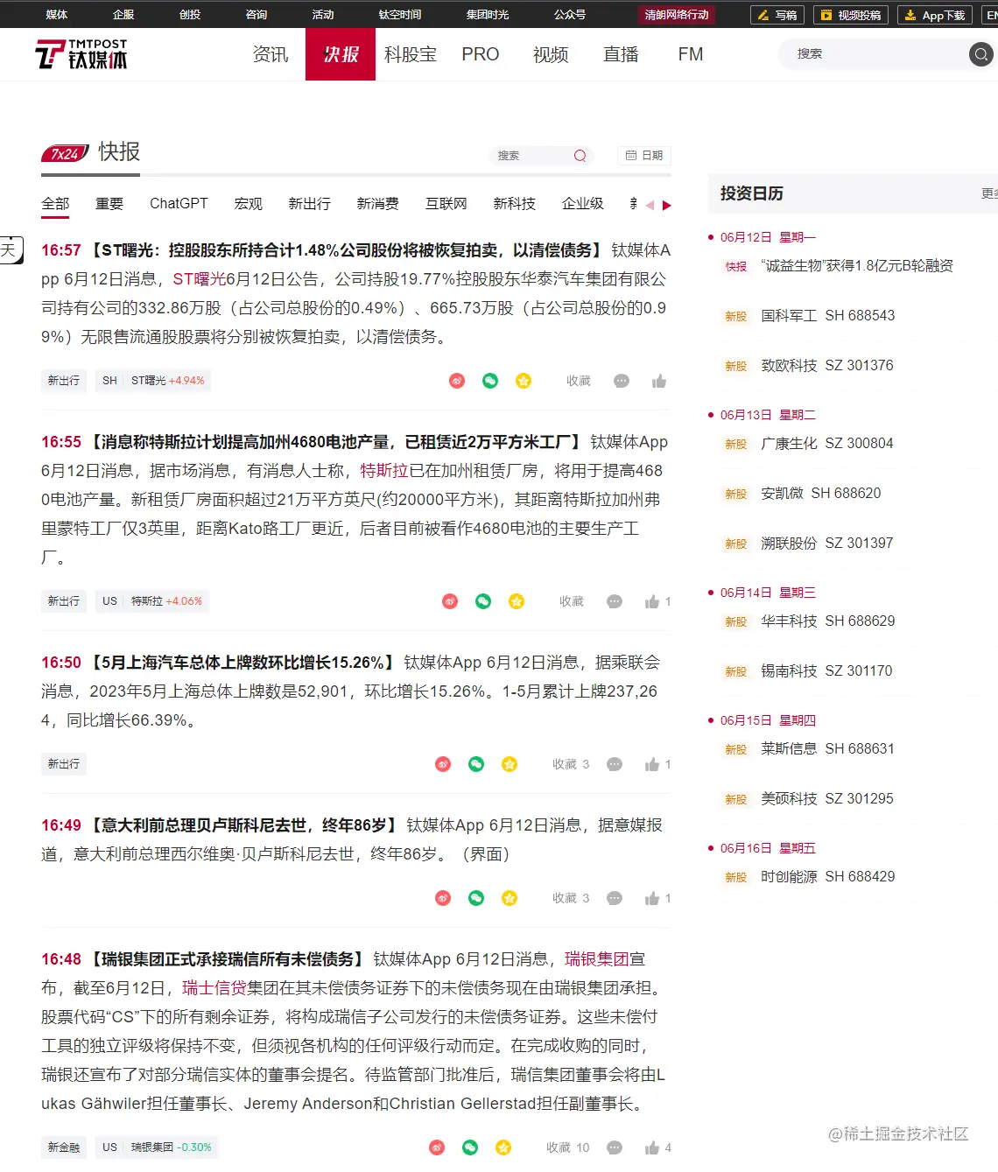This screenshot has width=998, height=1172.
Task: Select the 新科技 category tab
Action: tap(515, 203)
